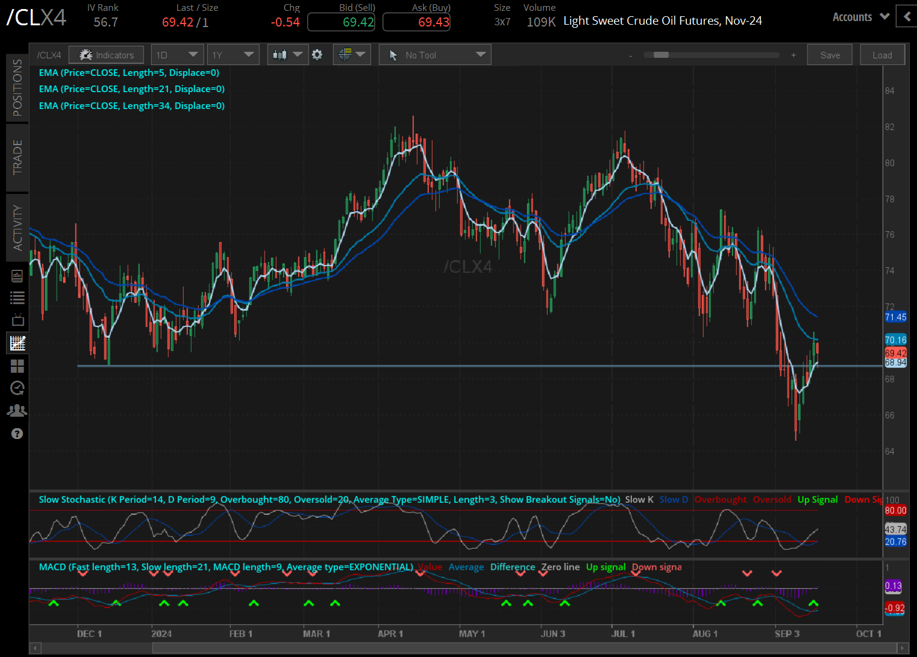Open the candlestick chart type dropdown

pyautogui.click(x=287, y=55)
